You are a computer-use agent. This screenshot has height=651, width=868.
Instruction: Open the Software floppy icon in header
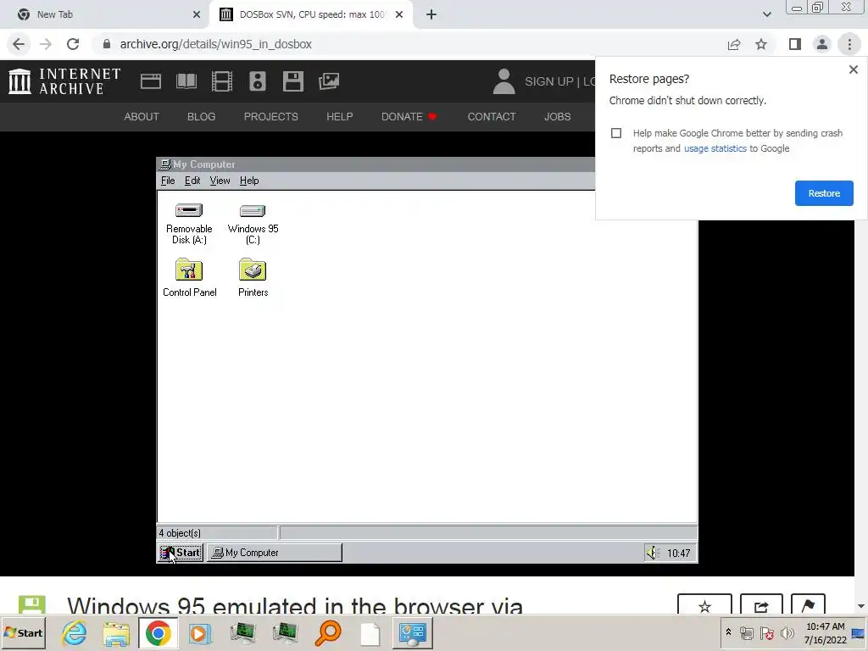tap(292, 81)
